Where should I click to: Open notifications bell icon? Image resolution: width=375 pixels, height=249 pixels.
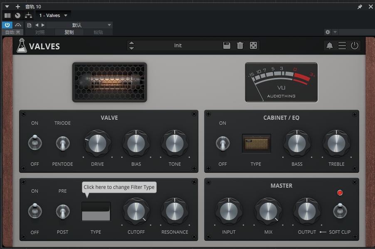(x=330, y=46)
